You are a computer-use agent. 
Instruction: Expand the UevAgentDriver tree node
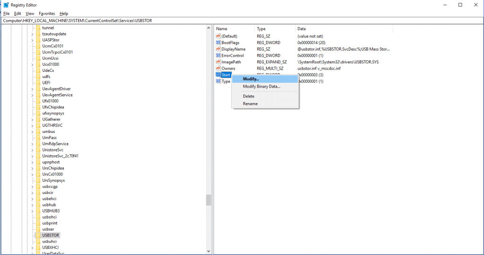point(33,89)
